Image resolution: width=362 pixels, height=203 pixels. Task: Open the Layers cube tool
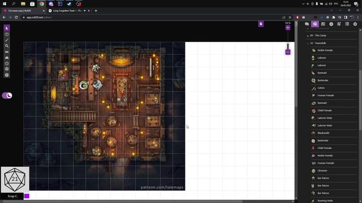[7, 34]
